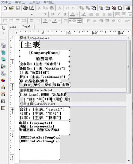Toggle Italic text formatting

tap(59, 14)
